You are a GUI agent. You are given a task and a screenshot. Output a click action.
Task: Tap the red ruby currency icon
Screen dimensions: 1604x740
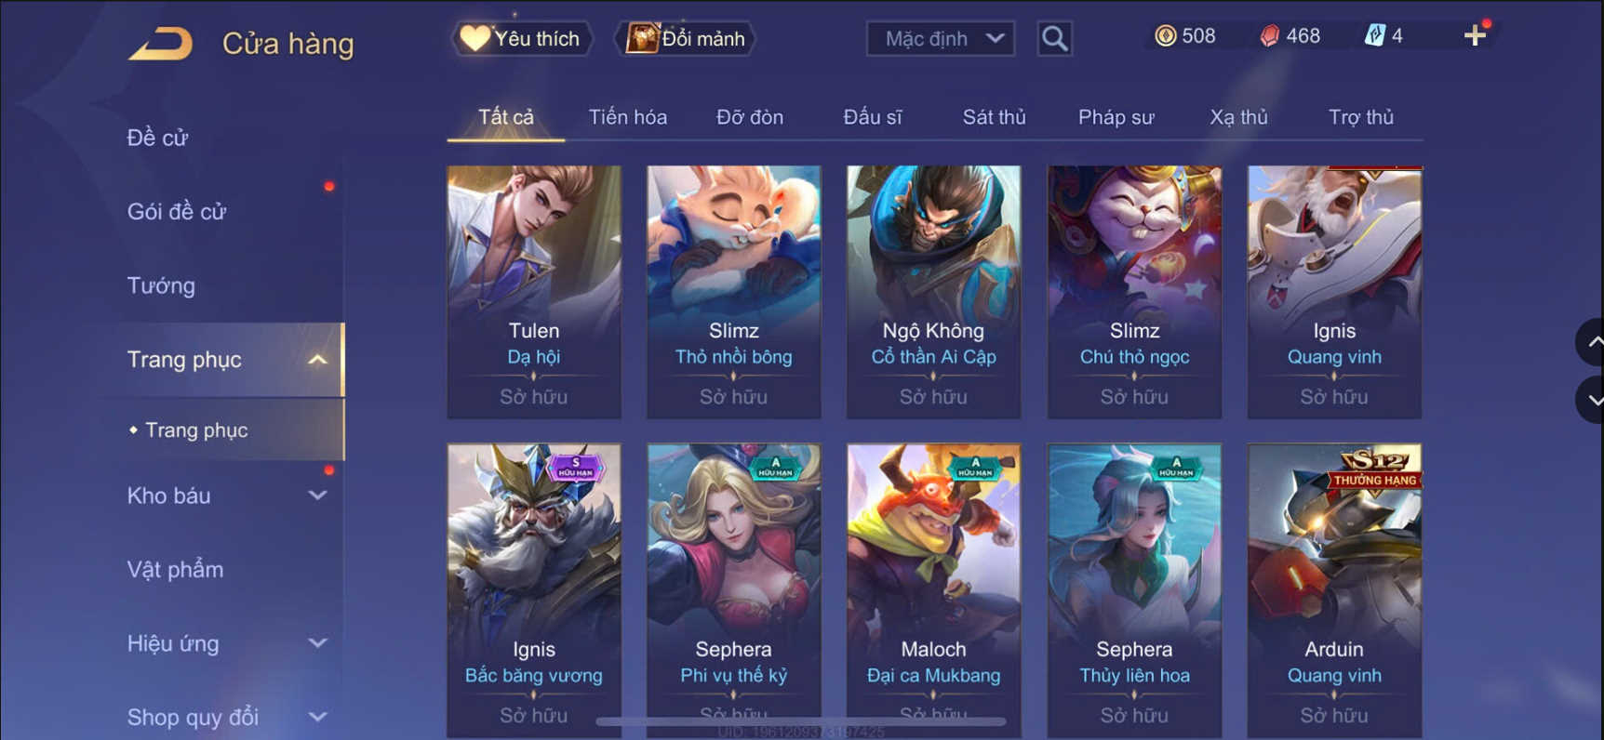(1269, 36)
